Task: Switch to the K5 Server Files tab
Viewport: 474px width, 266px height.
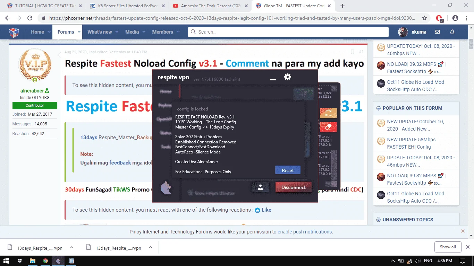Action: tap(127, 6)
